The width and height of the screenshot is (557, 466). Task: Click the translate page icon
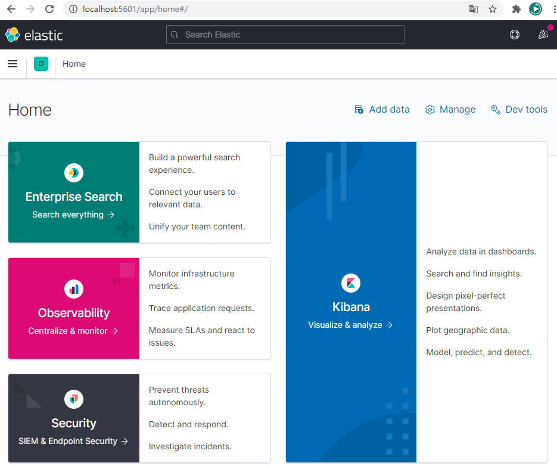pos(473,9)
